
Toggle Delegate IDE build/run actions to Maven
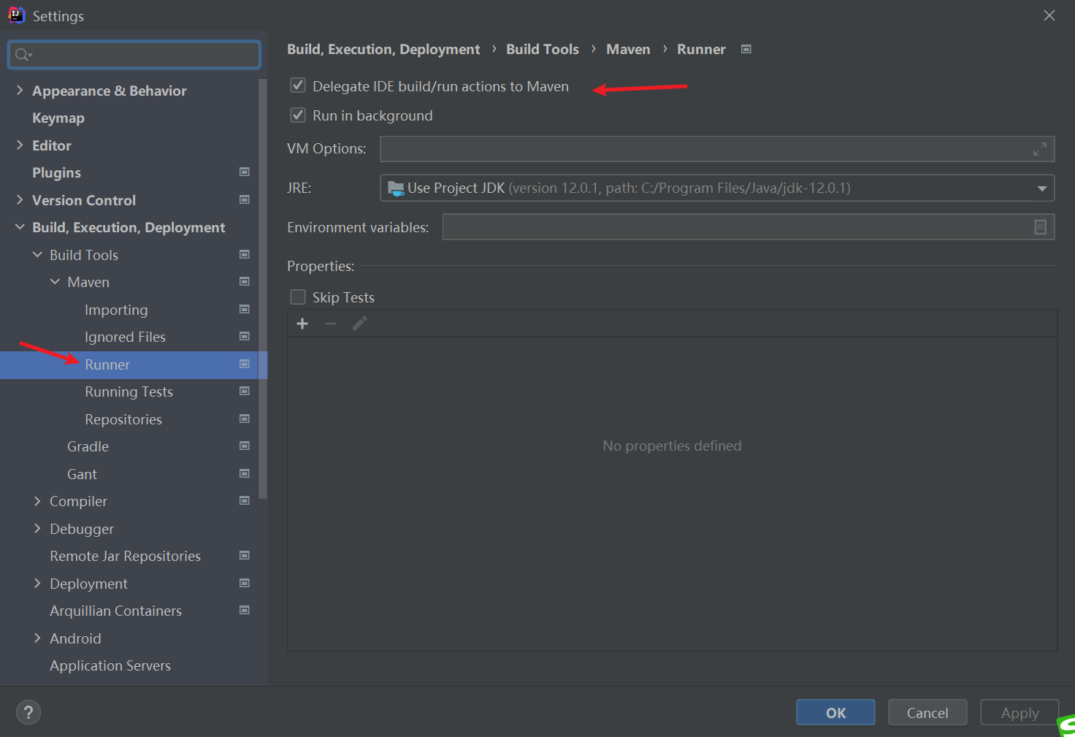[298, 85]
